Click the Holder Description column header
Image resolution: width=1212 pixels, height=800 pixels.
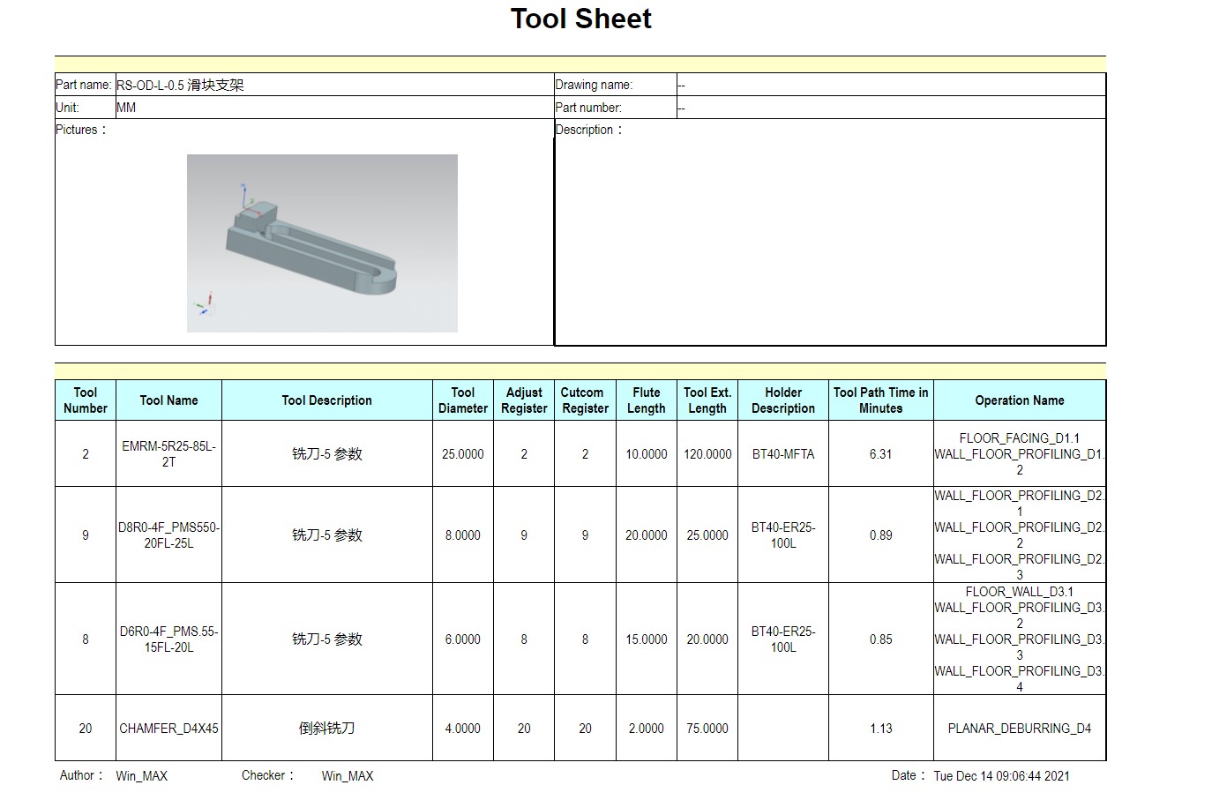tap(783, 400)
